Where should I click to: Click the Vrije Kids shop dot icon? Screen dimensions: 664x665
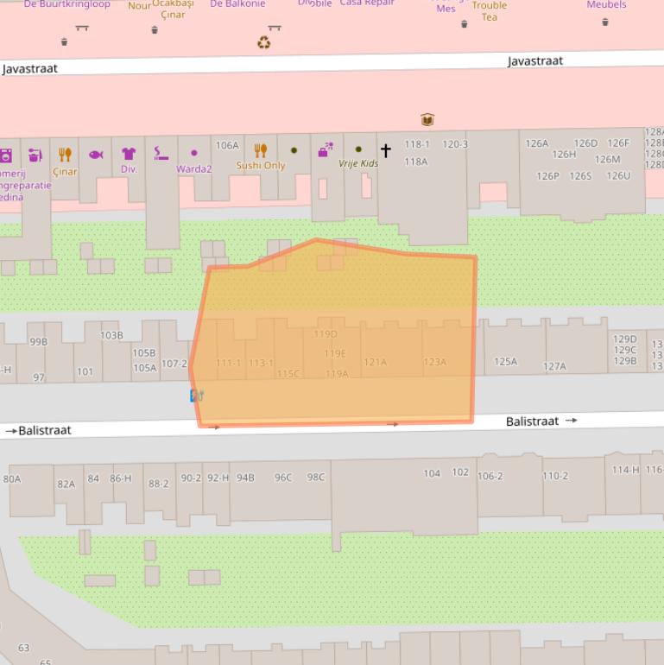pyautogui.click(x=358, y=149)
